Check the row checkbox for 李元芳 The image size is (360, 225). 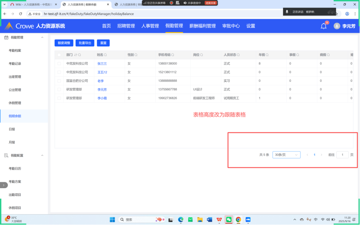click(x=59, y=90)
